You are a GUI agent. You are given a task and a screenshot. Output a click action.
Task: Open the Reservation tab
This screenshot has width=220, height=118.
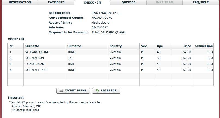pos(20,2)
